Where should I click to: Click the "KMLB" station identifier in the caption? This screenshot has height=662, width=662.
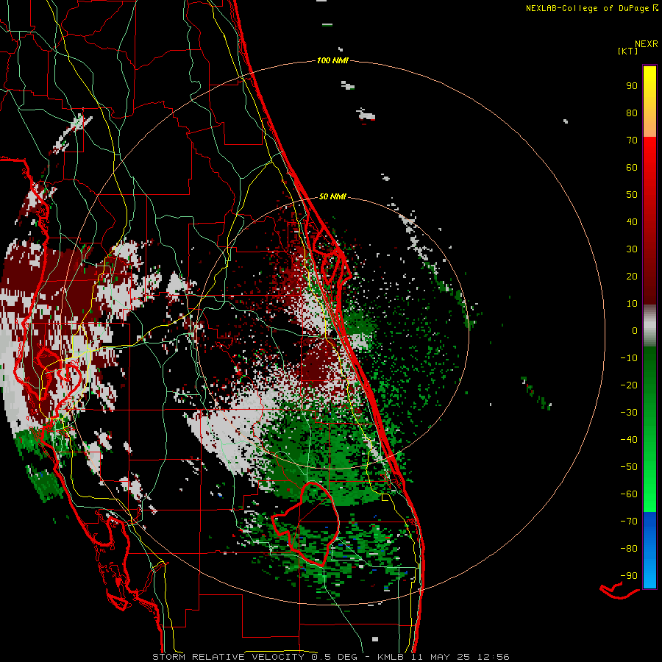click(x=391, y=657)
